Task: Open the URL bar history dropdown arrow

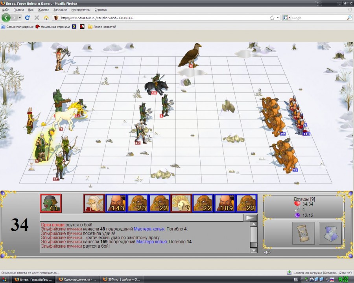Action: coord(278,18)
